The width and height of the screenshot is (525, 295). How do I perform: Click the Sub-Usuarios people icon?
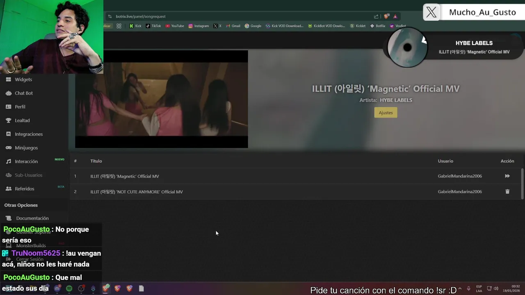[8, 175]
